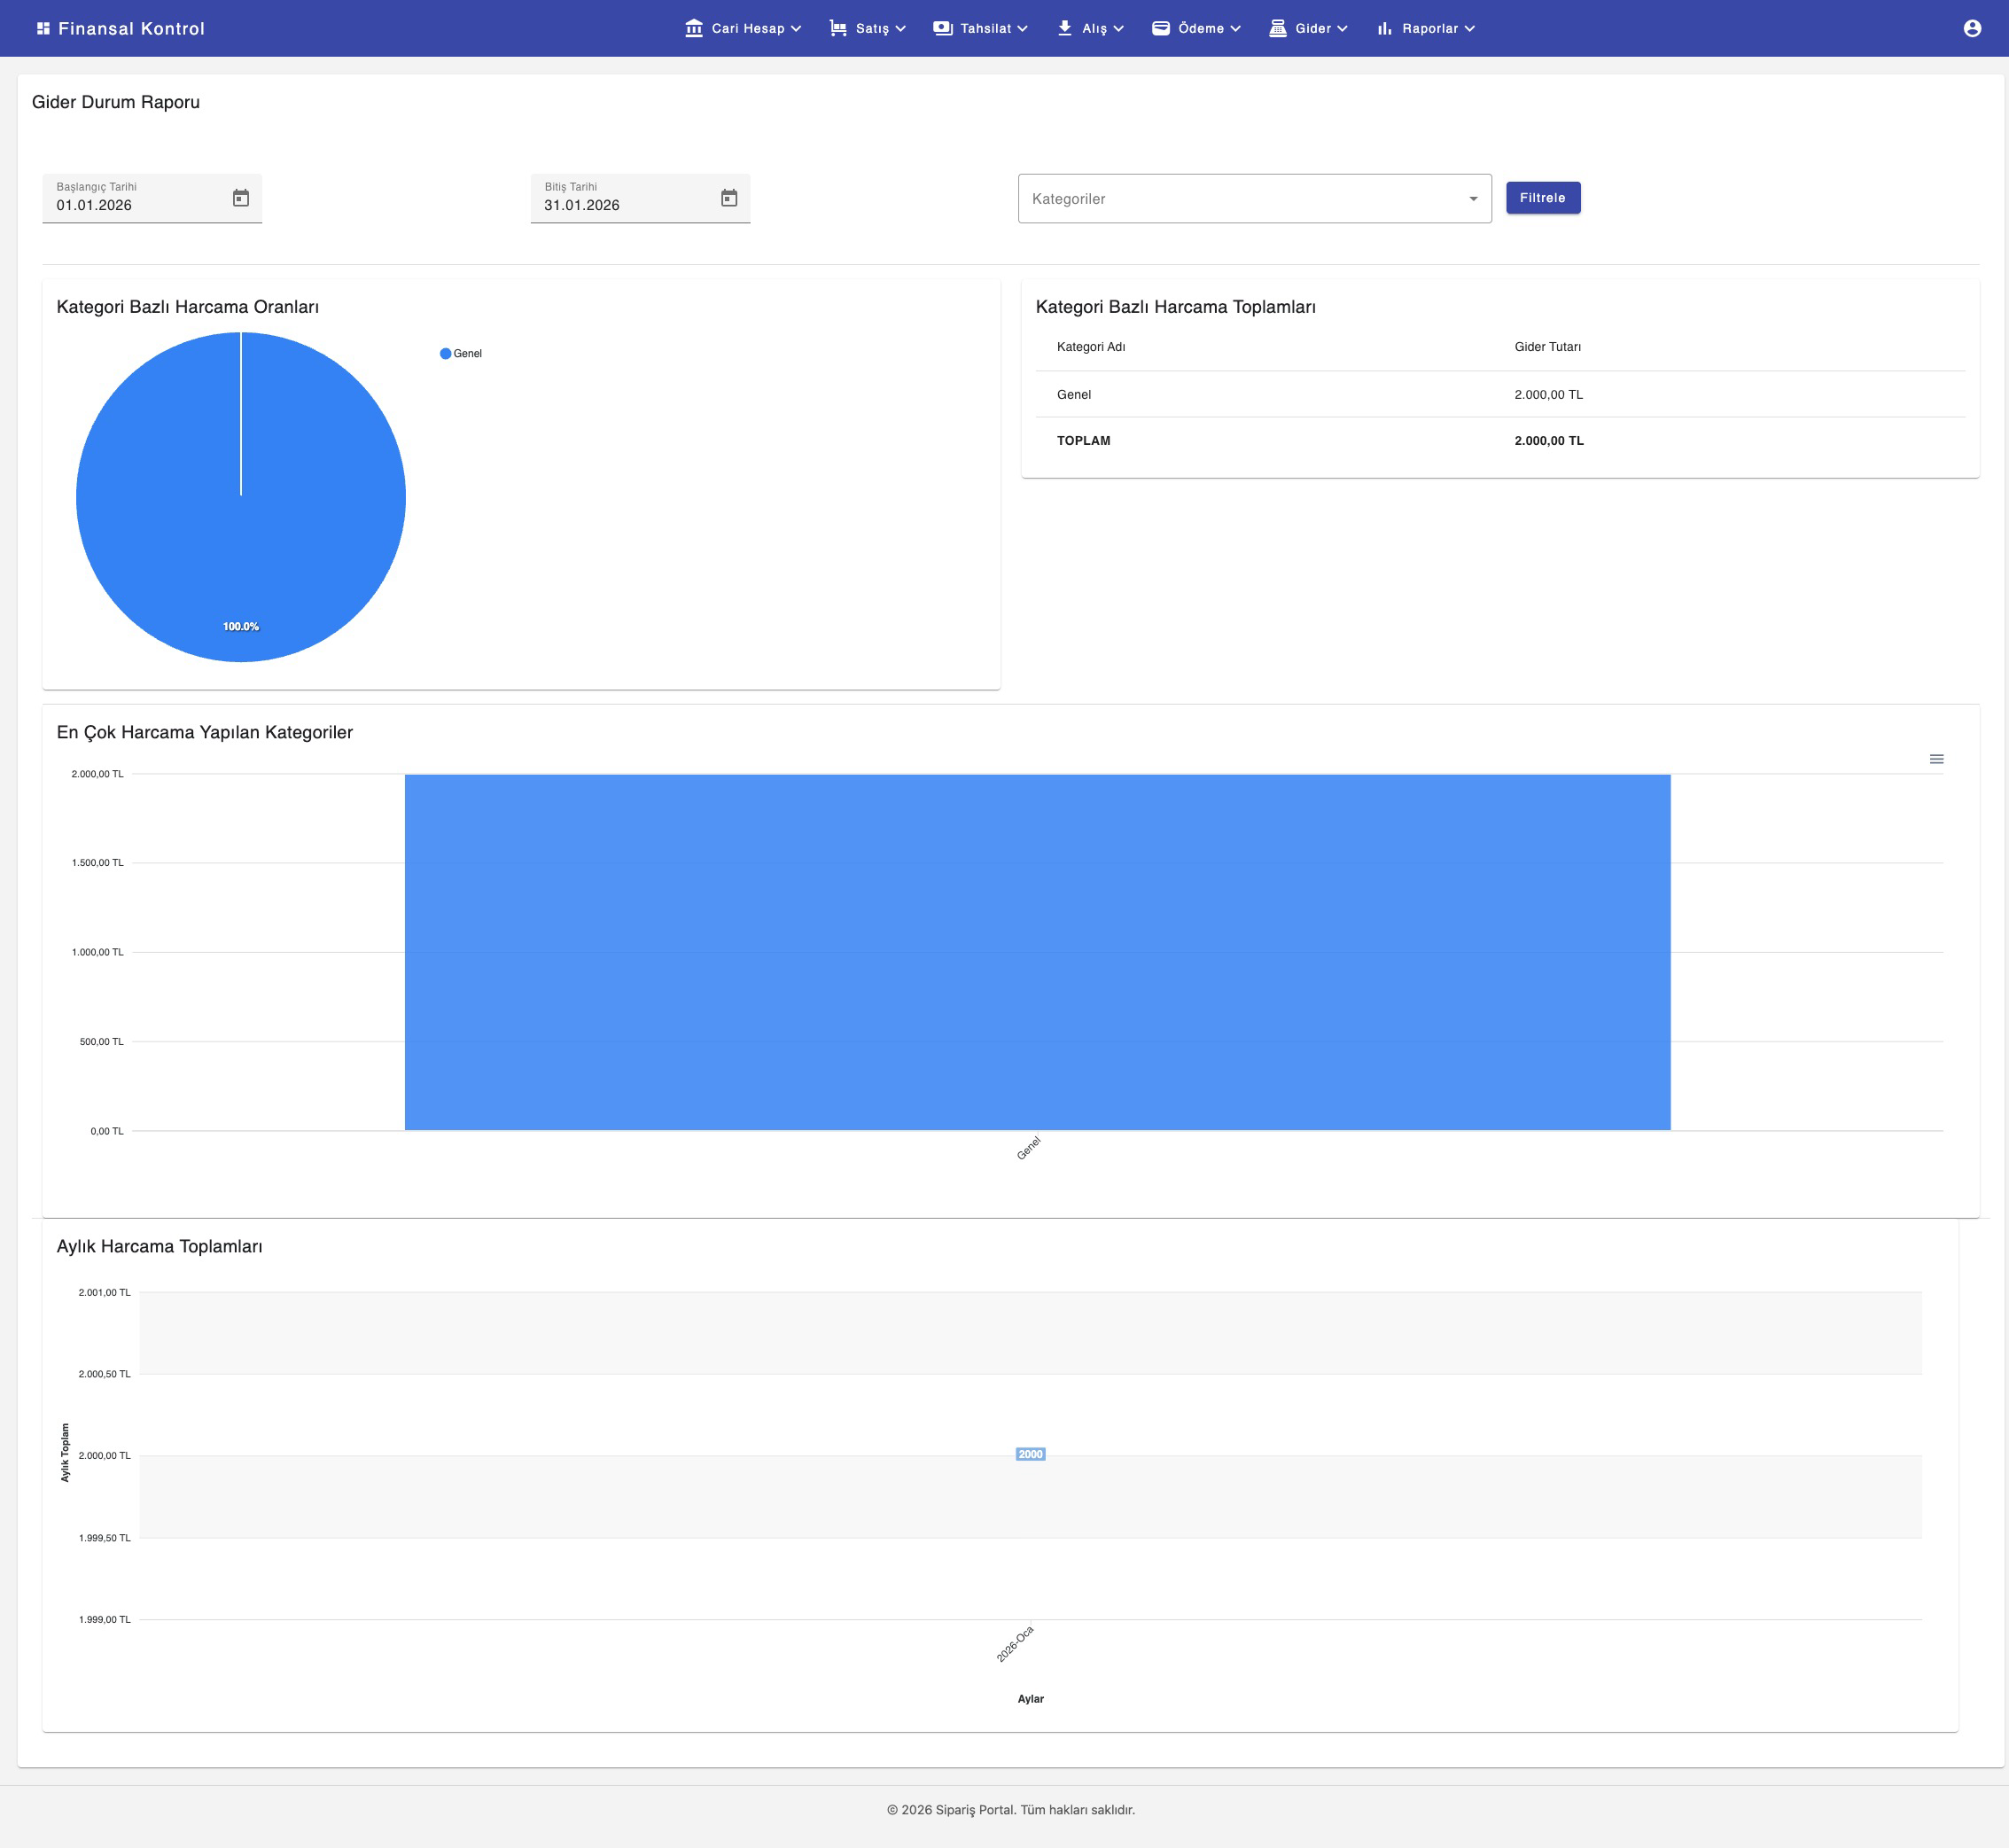Open the end date calendar picker icon
2009x1848 pixels.
729,198
